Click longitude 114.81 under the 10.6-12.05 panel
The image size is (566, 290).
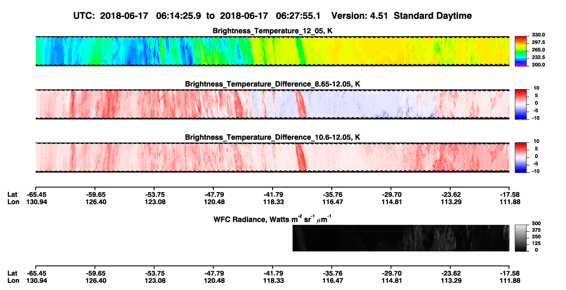[391, 202]
